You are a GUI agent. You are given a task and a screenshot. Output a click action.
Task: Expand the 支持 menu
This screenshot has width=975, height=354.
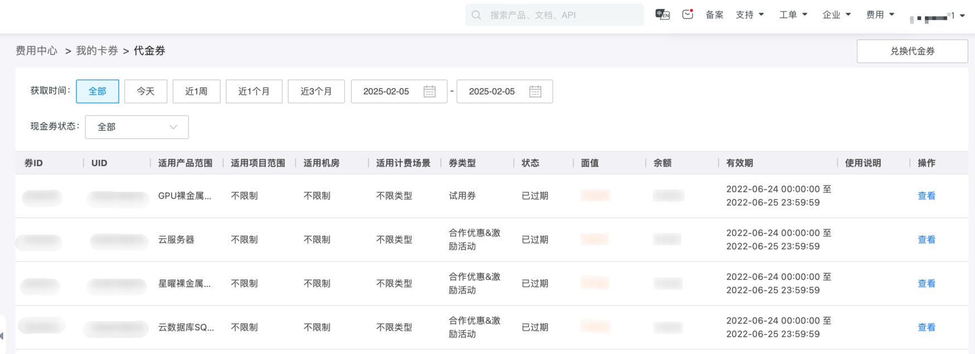pyautogui.click(x=750, y=15)
